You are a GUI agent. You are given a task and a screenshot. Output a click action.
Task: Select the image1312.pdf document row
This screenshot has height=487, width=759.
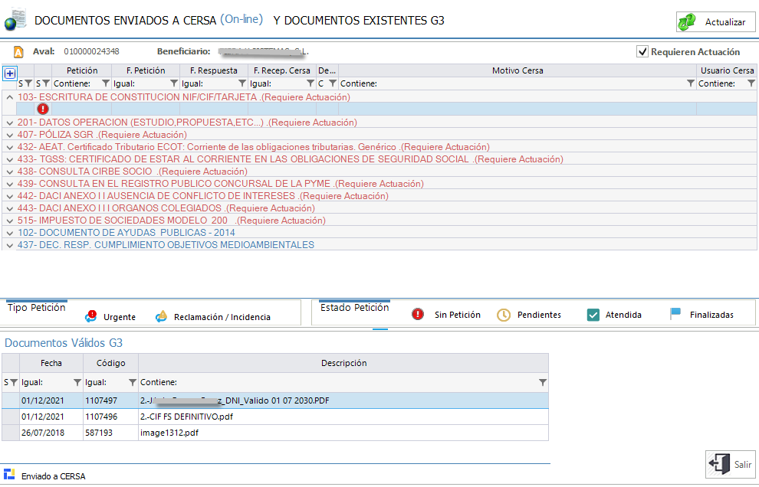(x=275, y=433)
